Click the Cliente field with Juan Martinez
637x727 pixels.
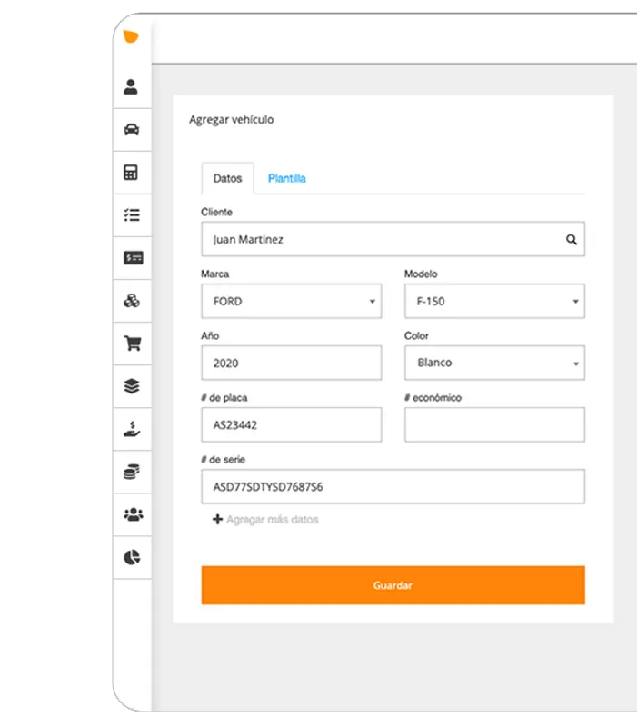tap(393, 239)
